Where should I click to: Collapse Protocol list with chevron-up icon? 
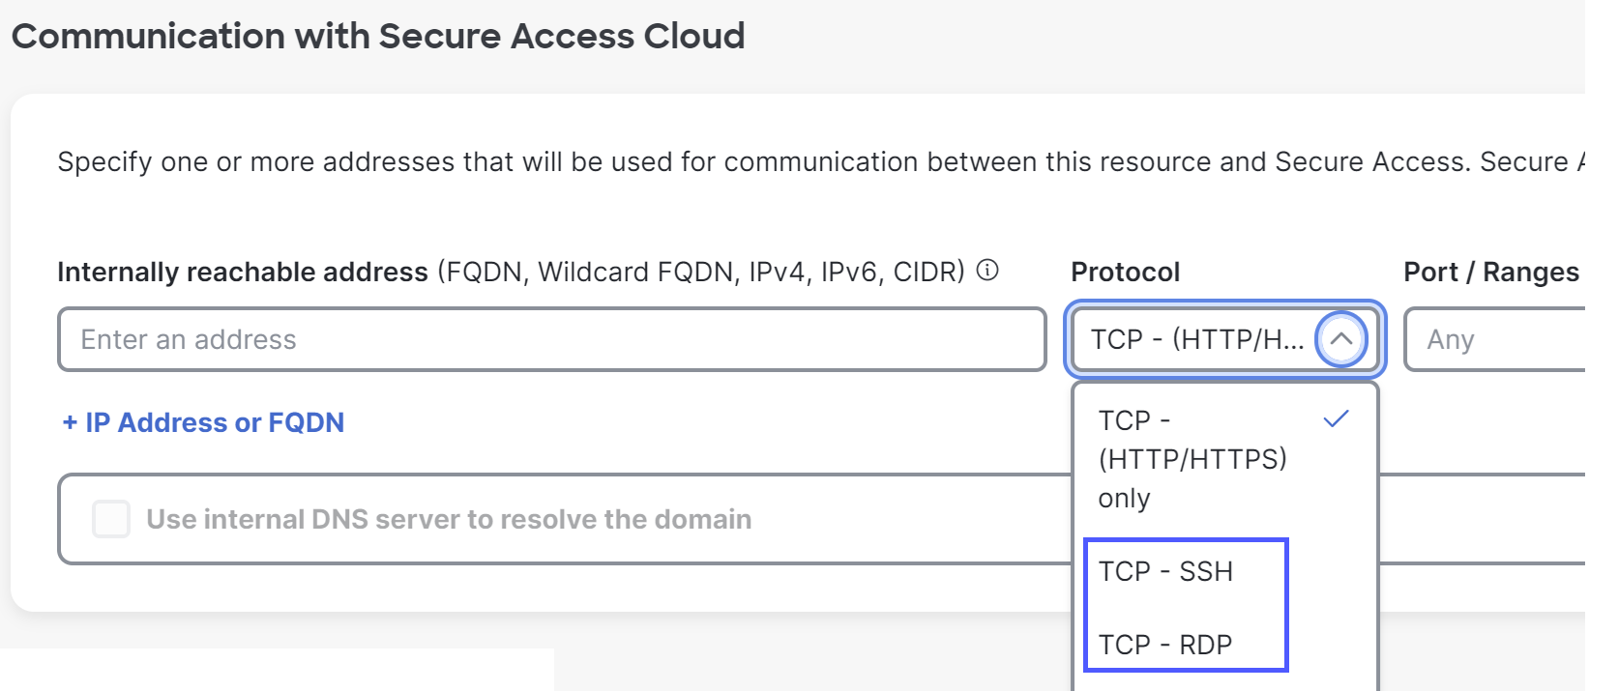1341,339
